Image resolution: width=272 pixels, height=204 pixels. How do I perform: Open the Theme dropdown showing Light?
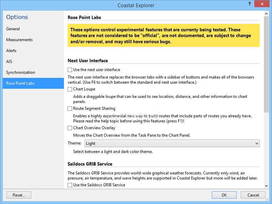click(172, 143)
